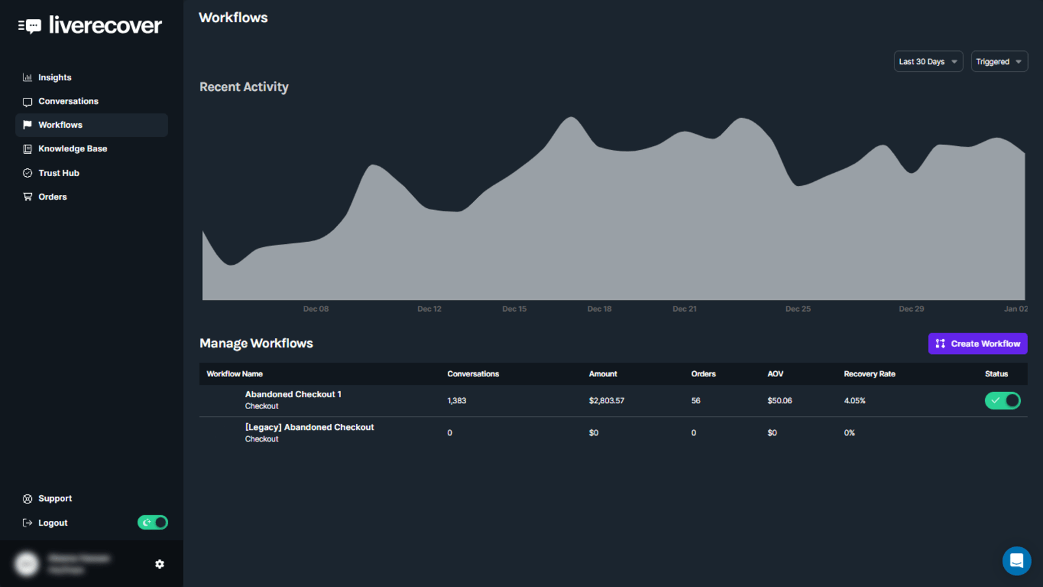Open the Triggered filter dropdown
Screen dimensions: 1043x587
coord(999,61)
